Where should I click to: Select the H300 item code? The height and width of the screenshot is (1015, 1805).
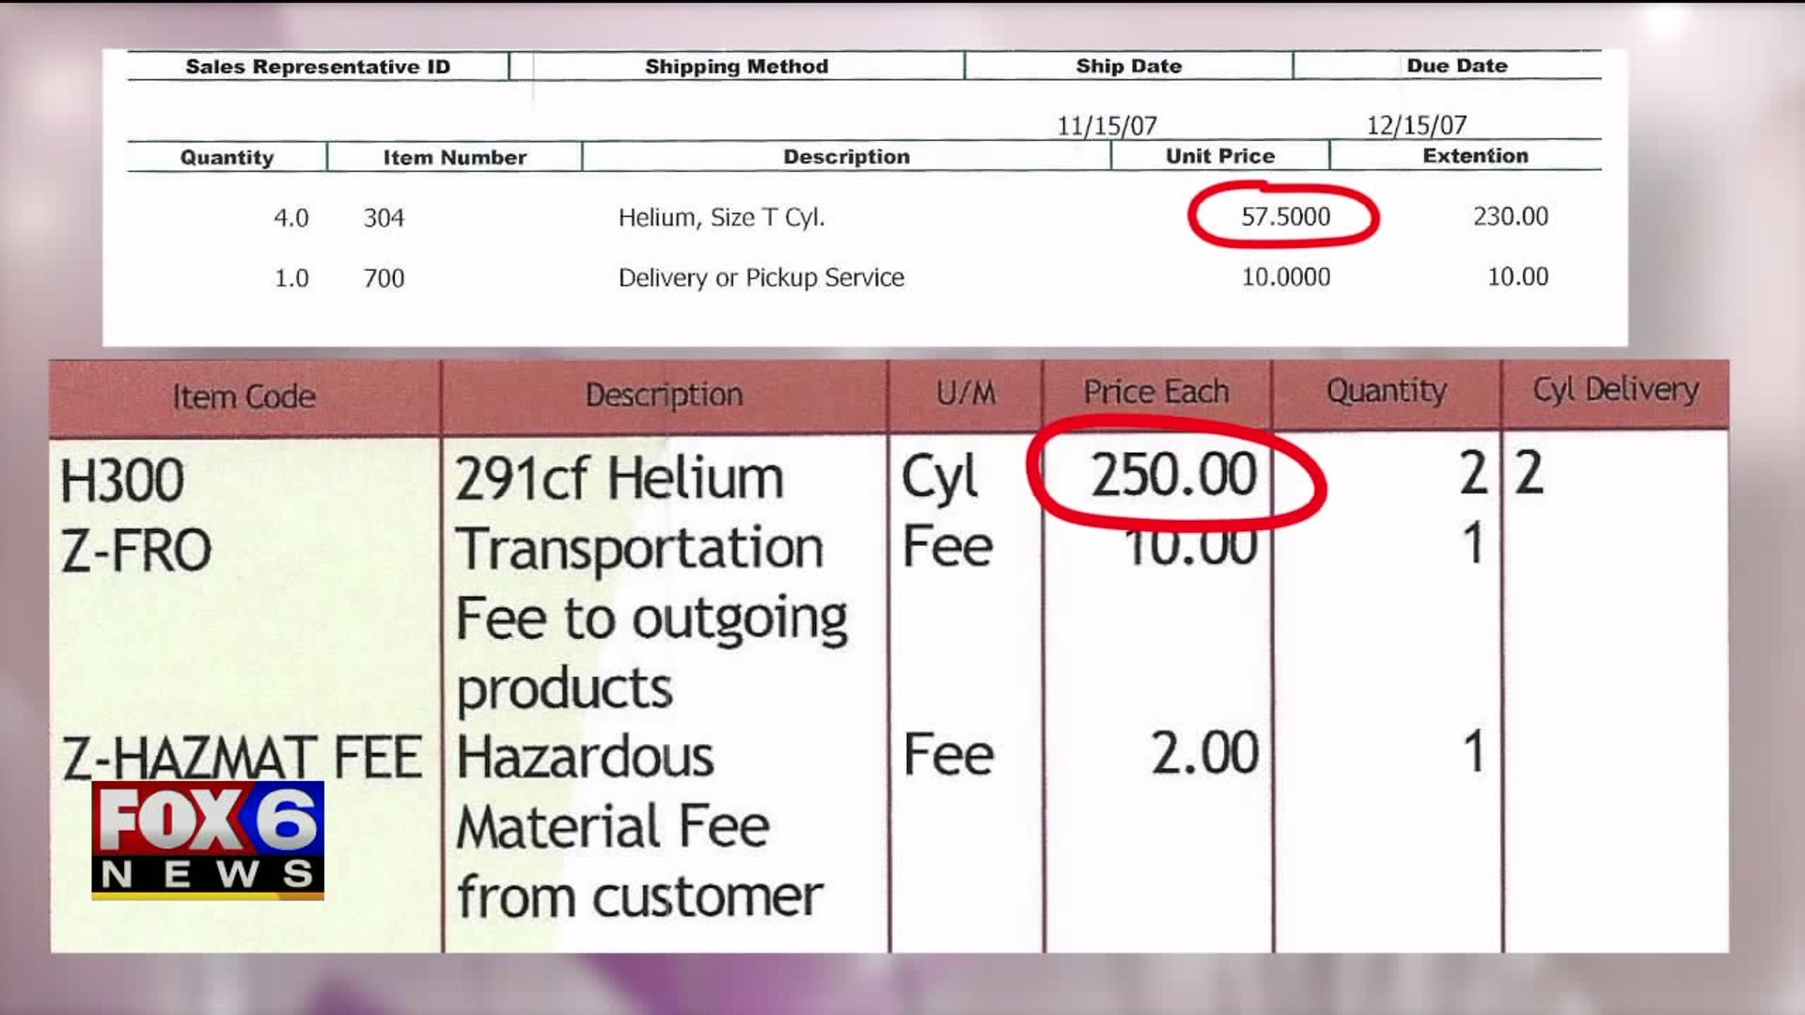click(122, 480)
